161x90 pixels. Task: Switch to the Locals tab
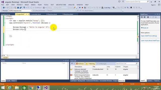point(8,81)
